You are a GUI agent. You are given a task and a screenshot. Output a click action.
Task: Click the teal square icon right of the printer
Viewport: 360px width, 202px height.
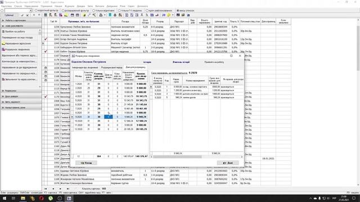110,15
